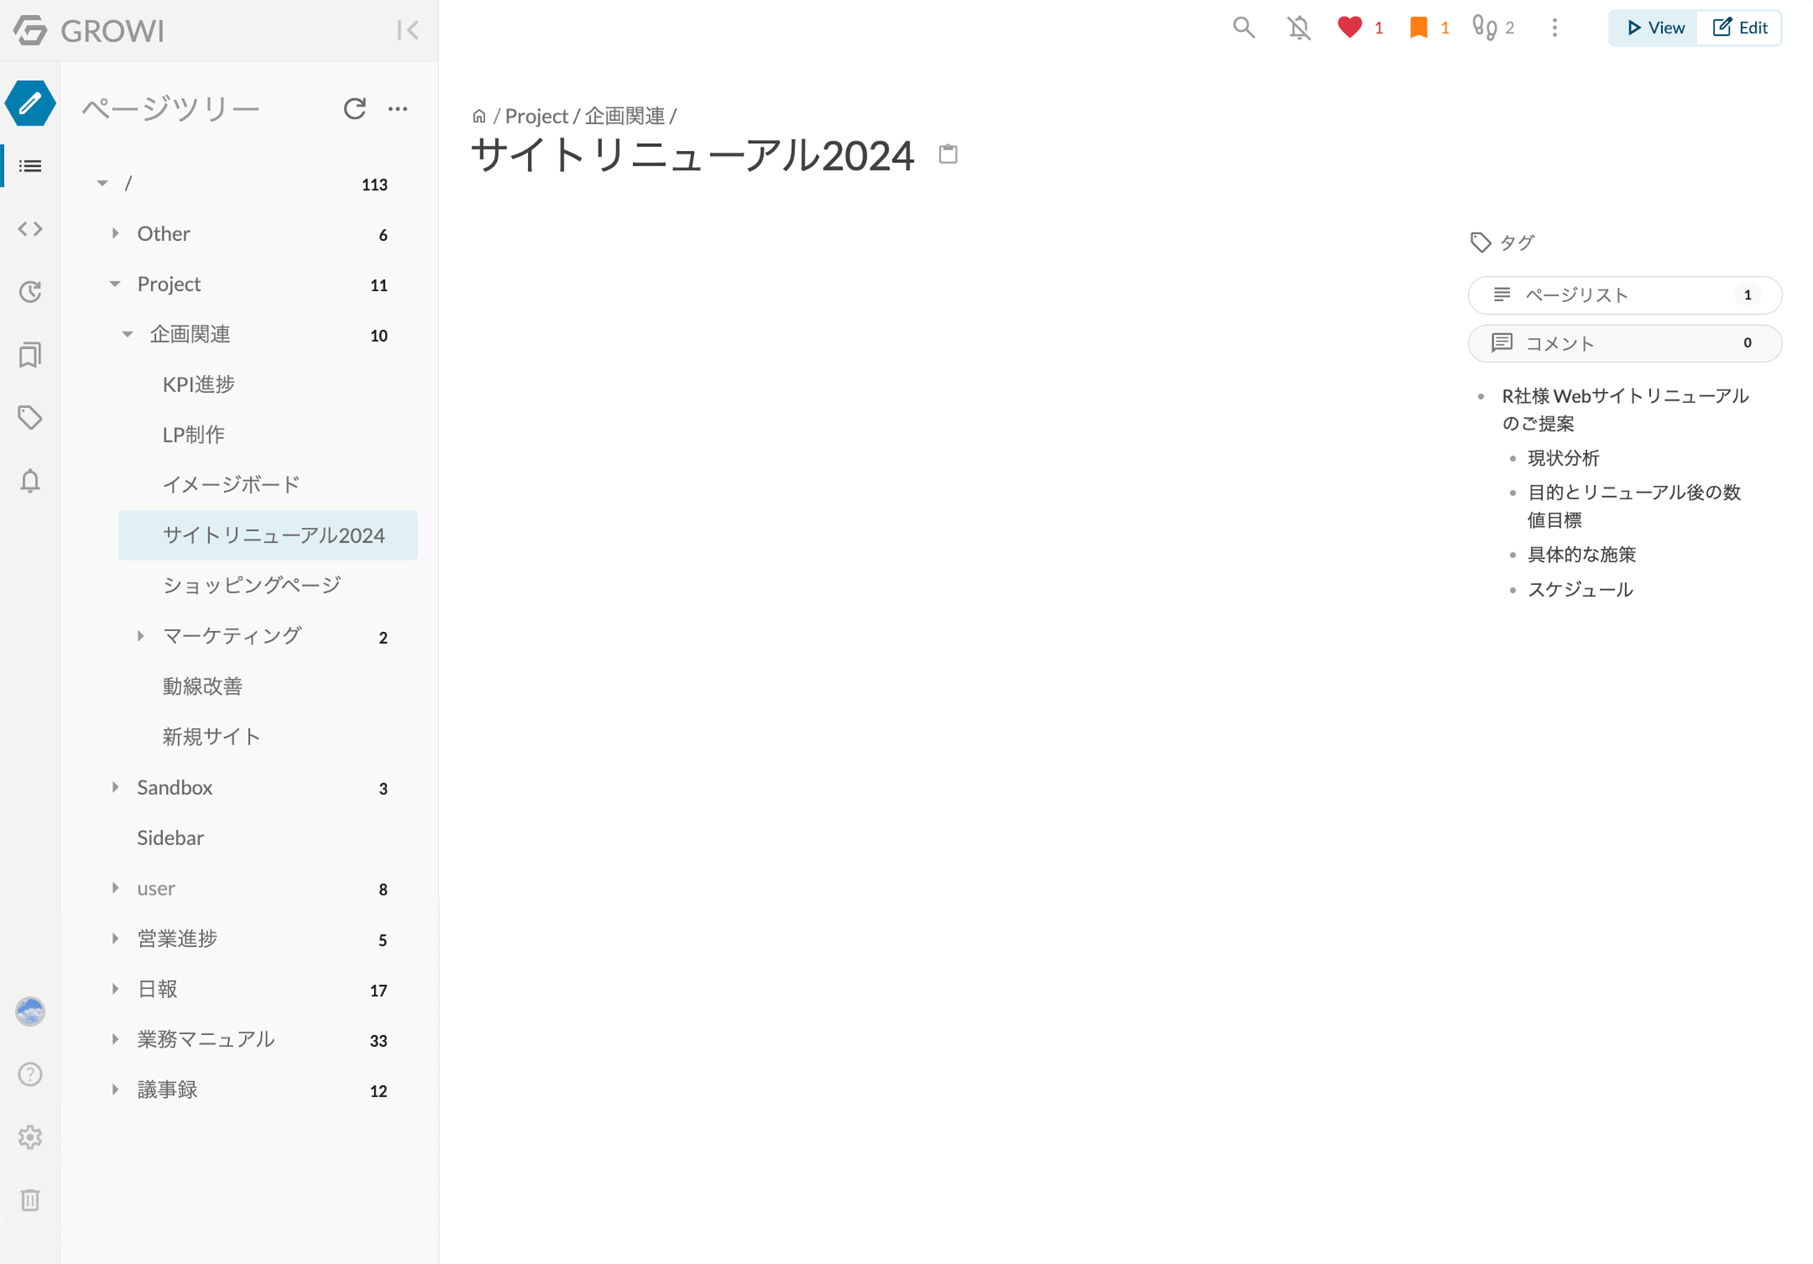The width and height of the screenshot is (1813, 1264).
Task: Open the コメント button
Action: point(1625,343)
